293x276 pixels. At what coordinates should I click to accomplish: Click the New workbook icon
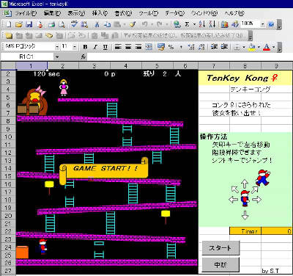coord(9,24)
